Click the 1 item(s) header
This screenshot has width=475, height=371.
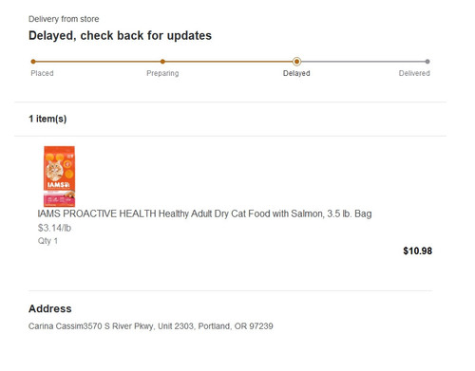tap(47, 119)
